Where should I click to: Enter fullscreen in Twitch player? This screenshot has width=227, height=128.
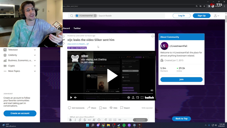pyautogui.click(x=142, y=97)
